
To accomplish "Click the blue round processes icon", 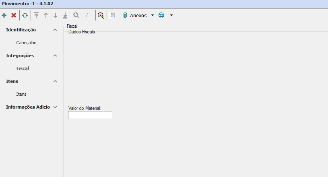I will tap(161, 15).
